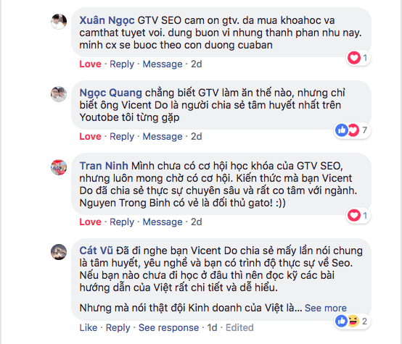This screenshot has height=344, width=402.
Task: Toggle Like on Cát Vũ's comment
Action: (x=89, y=327)
